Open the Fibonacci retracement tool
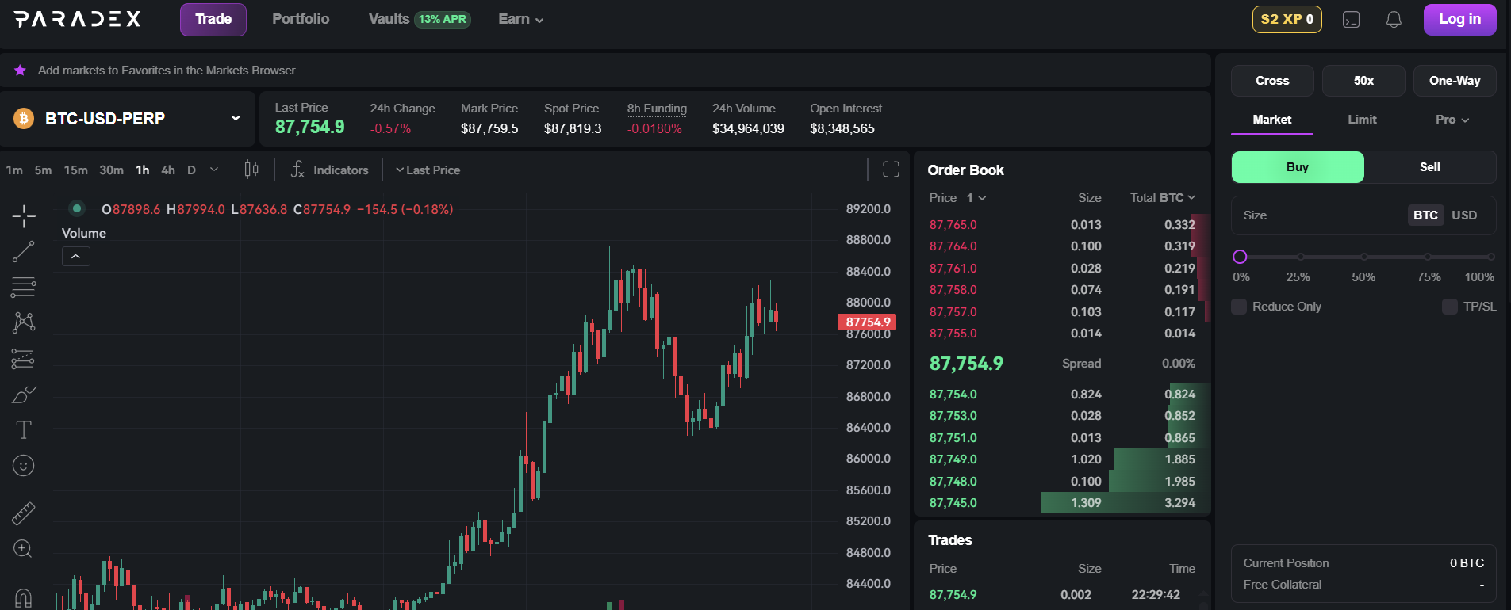 pyautogui.click(x=24, y=287)
